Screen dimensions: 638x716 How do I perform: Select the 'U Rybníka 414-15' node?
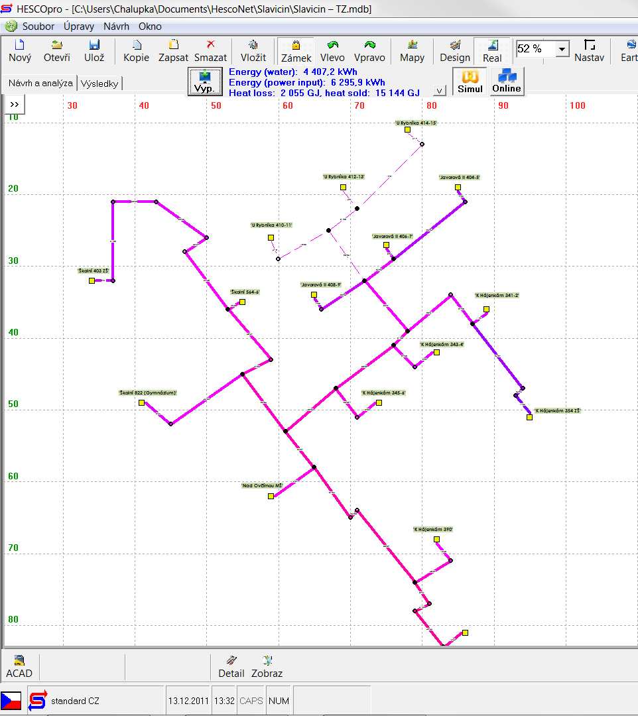tap(407, 130)
